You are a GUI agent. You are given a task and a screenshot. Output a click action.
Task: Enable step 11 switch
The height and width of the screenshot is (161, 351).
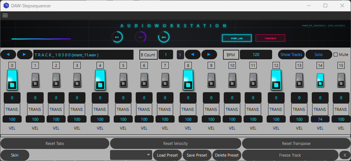[253, 80]
